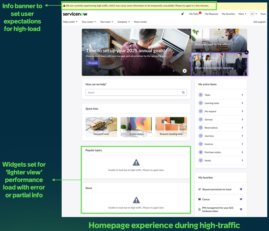Click the Invoices row icon
The height and width of the screenshot is (231, 269).
201,144
